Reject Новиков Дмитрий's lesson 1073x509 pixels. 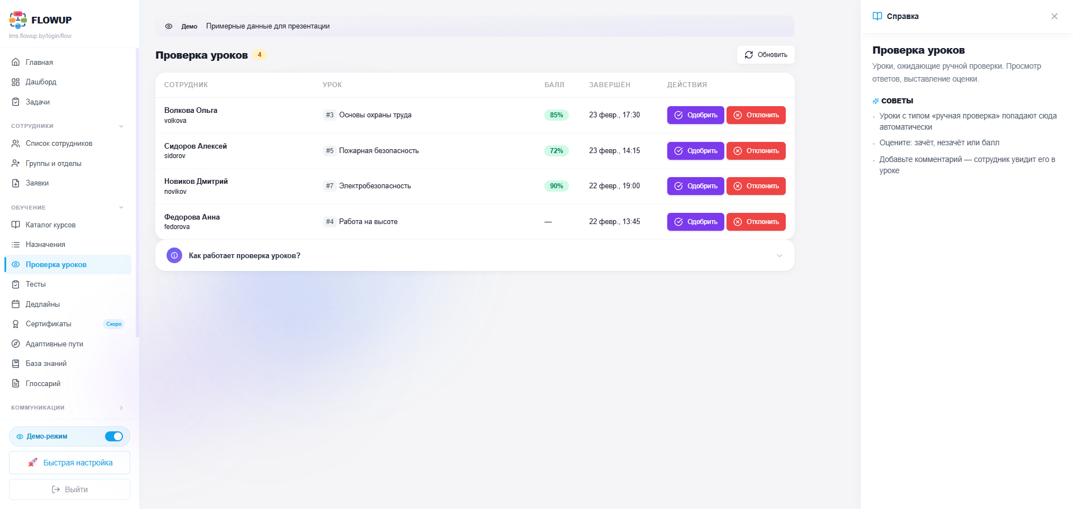pyautogui.click(x=756, y=186)
